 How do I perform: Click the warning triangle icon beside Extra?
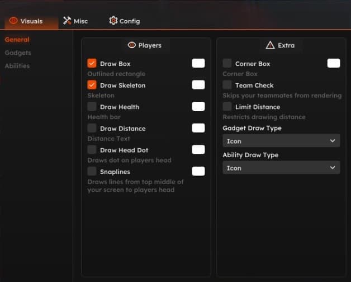[271, 45]
